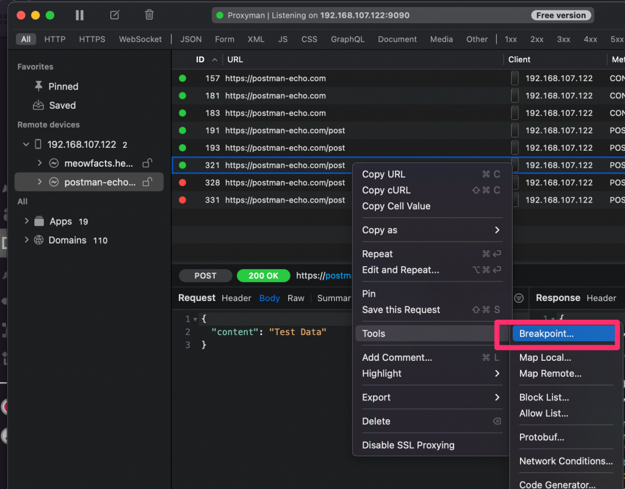Filter by All protocols
625x489 pixels.
pos(26,39)
